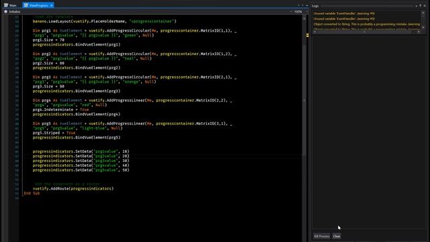This screenshot has height=242, width=430.
Task: Click the 'prg5.Striped = True' line
Action: (x=54, y=133)
